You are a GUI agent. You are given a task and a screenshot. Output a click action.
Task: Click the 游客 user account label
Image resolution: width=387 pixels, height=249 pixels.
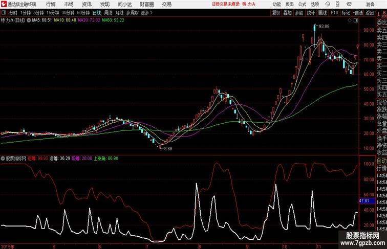[x=370, y=4]
